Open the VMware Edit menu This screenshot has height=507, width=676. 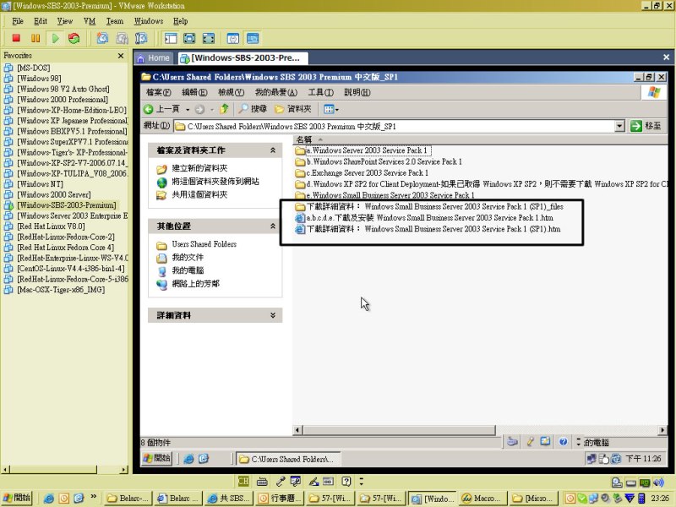click(41, 21)
